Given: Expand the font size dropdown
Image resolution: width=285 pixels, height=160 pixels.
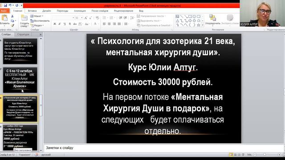Looking at the screenshot, I should coord(82,18).
